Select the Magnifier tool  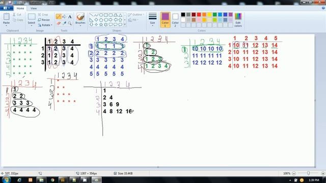70,23
